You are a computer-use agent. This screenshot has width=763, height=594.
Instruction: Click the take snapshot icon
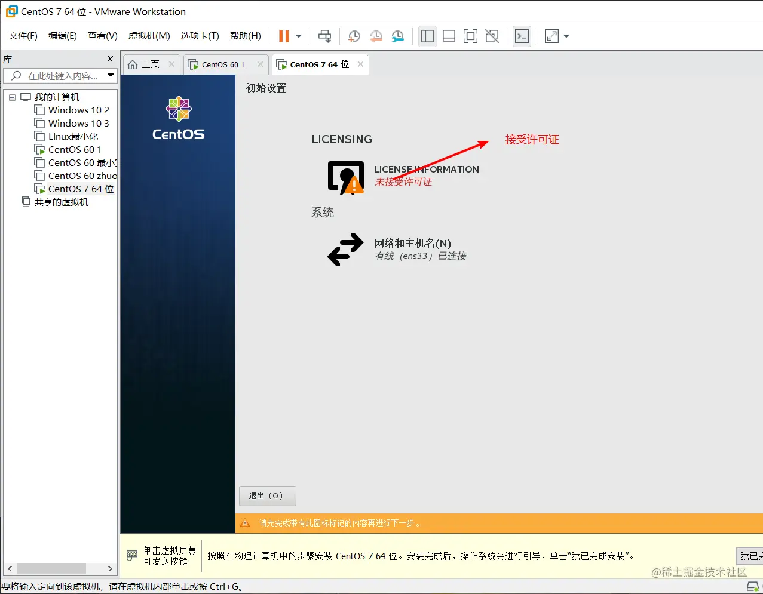[x=354, y=36]
